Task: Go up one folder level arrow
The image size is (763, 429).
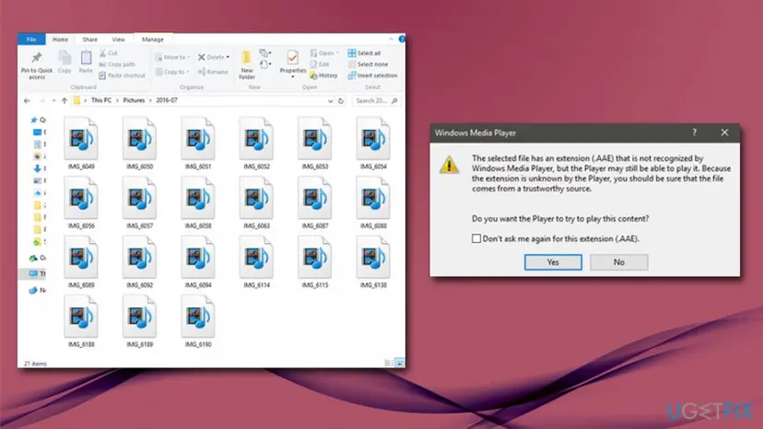Action: pyautogui.click(x=65, y=100)
